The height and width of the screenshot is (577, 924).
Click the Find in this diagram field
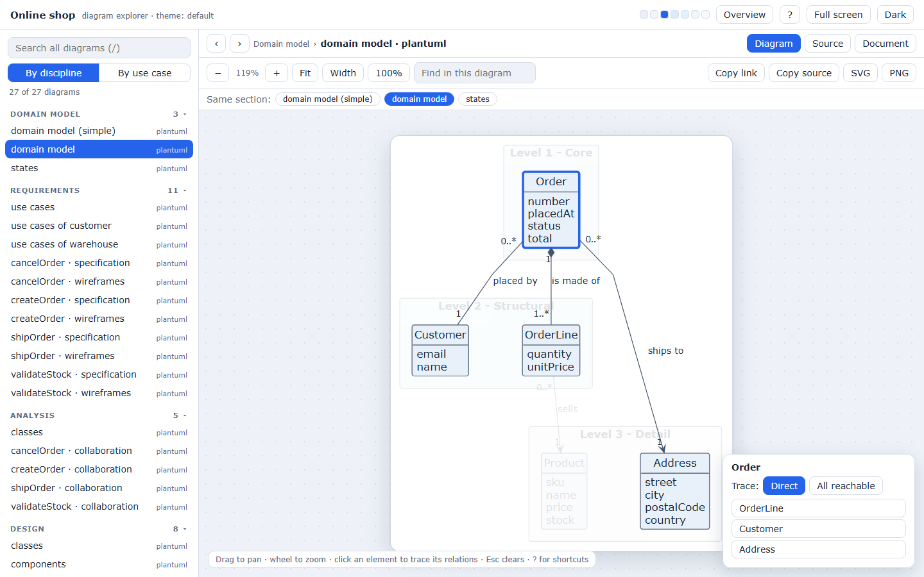tap(475, 73)
